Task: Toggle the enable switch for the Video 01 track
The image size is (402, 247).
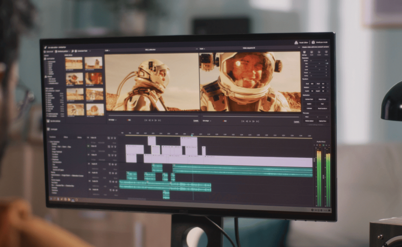Action: click(88, 155)
